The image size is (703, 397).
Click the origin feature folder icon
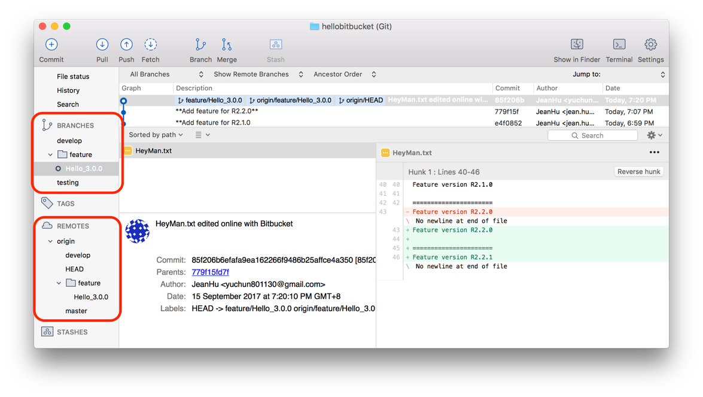pos(71,283)
